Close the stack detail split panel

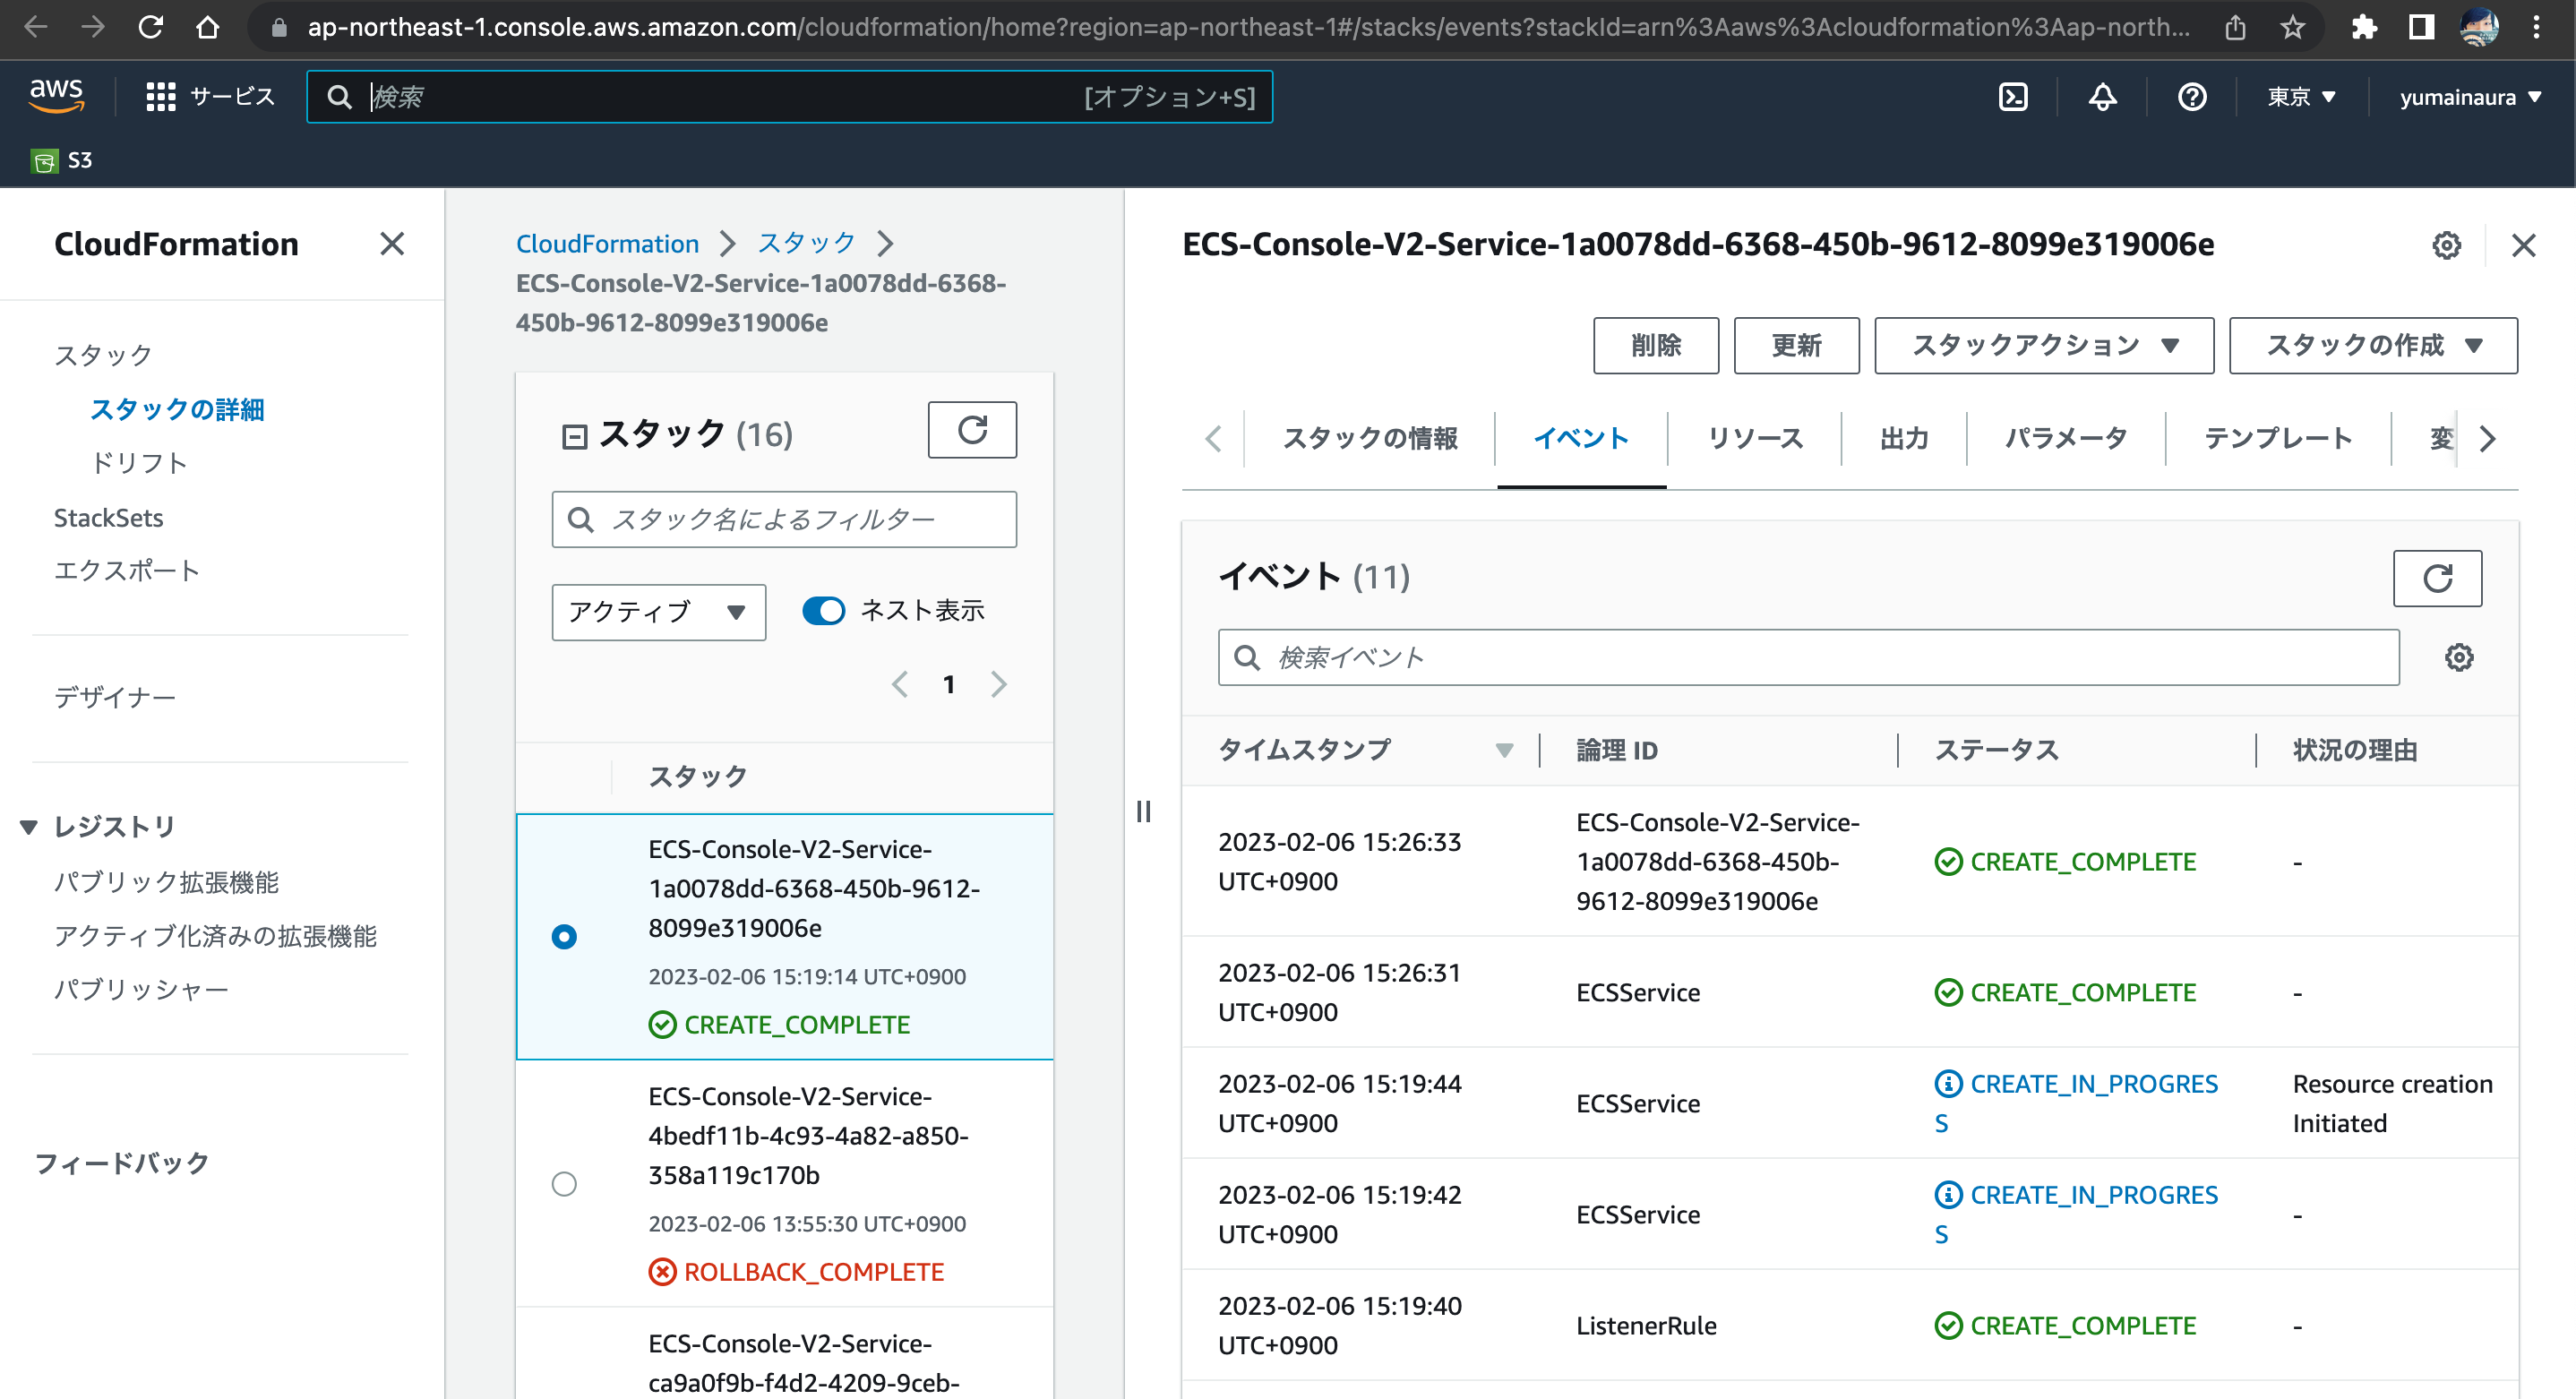tap(2523, 245)
